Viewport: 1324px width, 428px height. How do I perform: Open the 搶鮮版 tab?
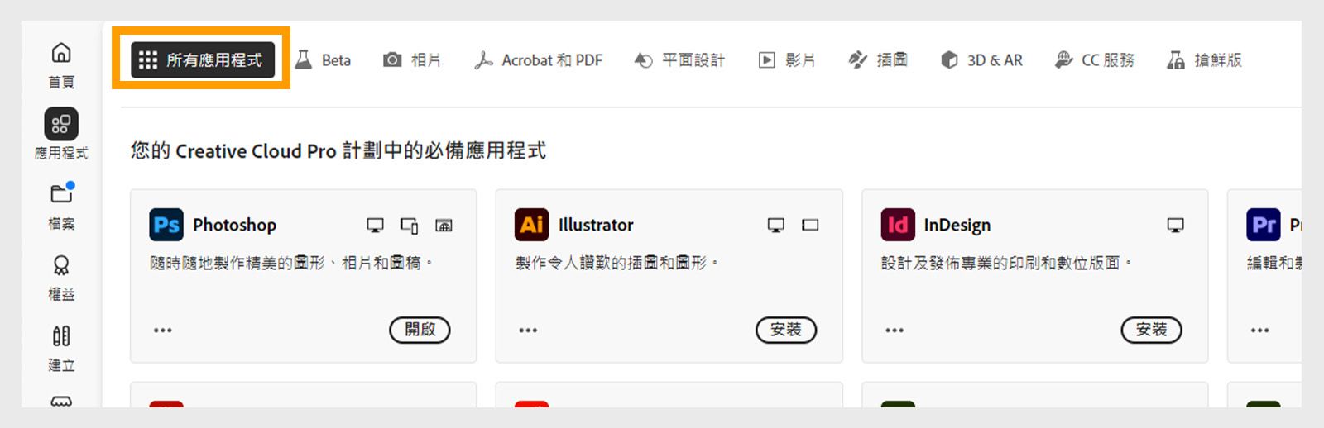(x=1204, y=60)
